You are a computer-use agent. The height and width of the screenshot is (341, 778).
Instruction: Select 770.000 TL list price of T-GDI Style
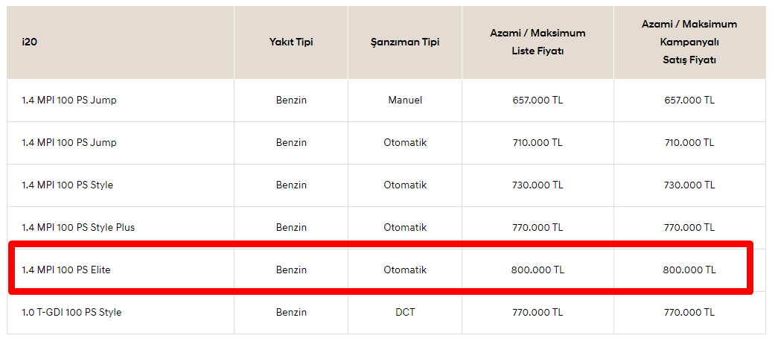point(538,312)
